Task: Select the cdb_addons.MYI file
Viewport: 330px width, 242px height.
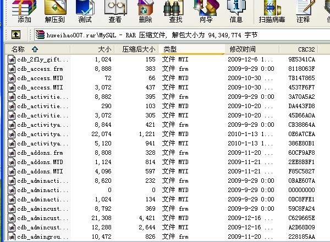Action: 40,171
